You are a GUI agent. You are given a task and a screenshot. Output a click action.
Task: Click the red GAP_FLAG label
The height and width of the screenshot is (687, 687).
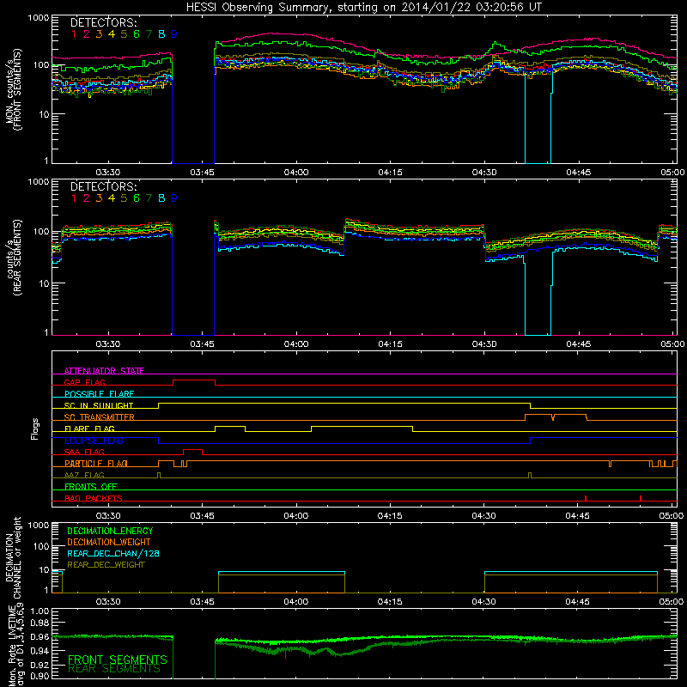click(x=84, y=382)
